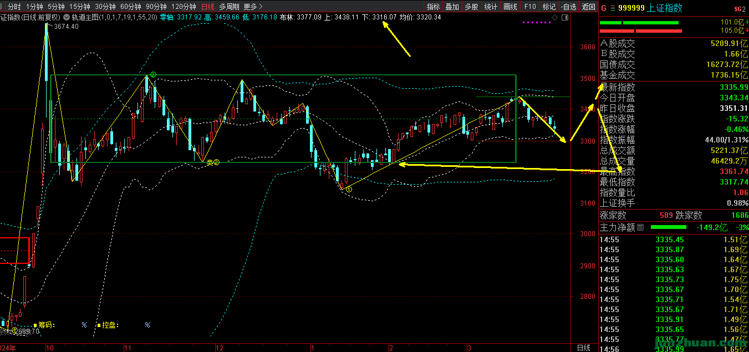
Task: Open the 多周期 multi-period view
Action: pyautogui.click(x=229, y=7)
